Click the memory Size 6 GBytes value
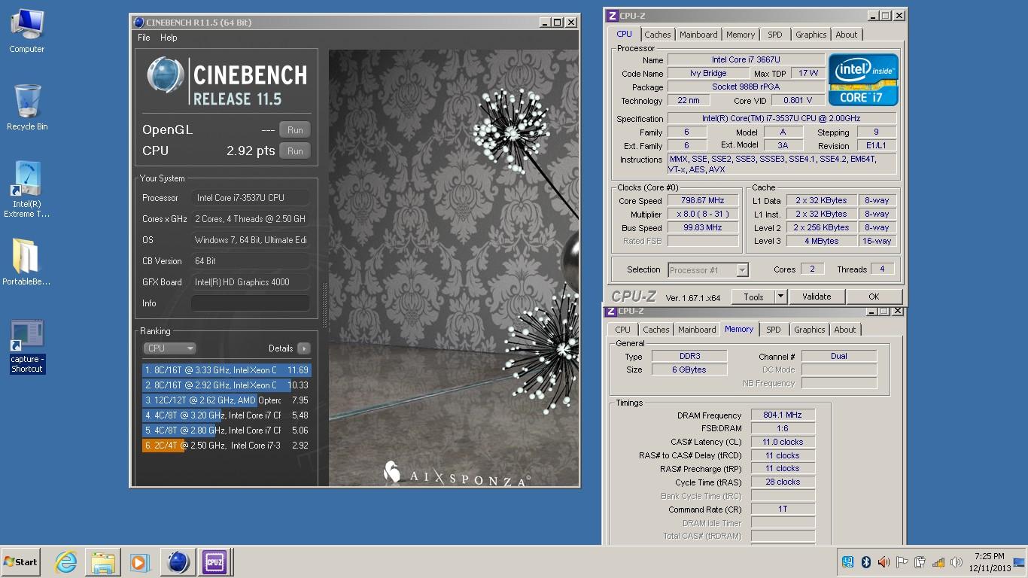The width and height of the screenshot is (1028, 578). click(689, 370)
